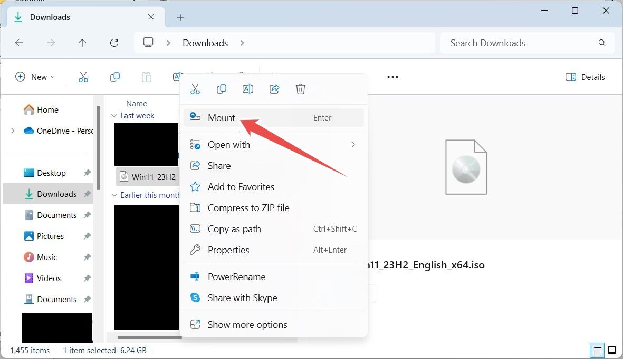Switch to large thumbnails view

(612, 350)
